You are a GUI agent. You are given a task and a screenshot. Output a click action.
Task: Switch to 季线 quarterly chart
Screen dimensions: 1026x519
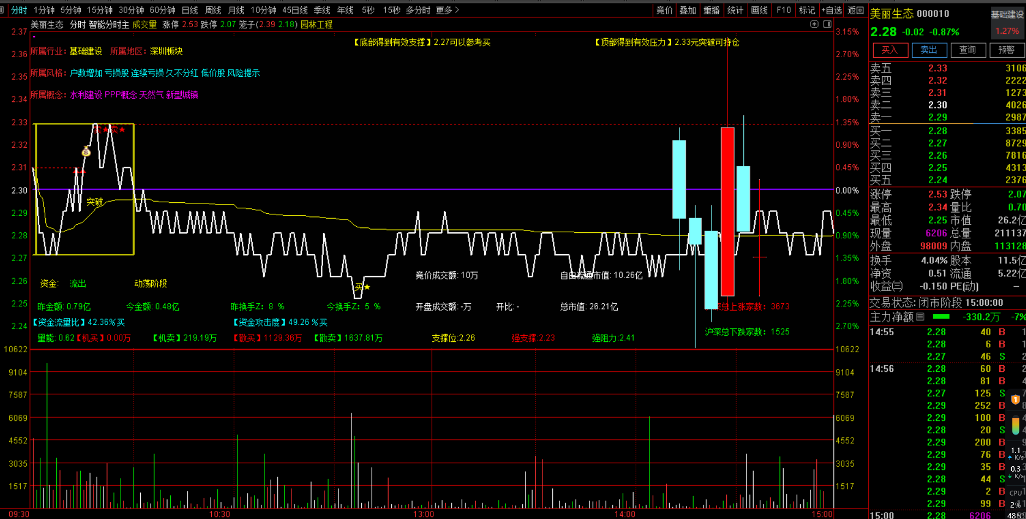pos(322,10)
